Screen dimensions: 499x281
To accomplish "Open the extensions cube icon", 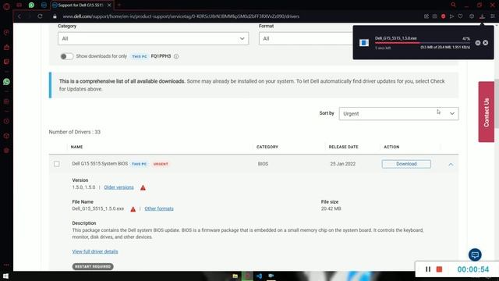I will click(472, 16).
